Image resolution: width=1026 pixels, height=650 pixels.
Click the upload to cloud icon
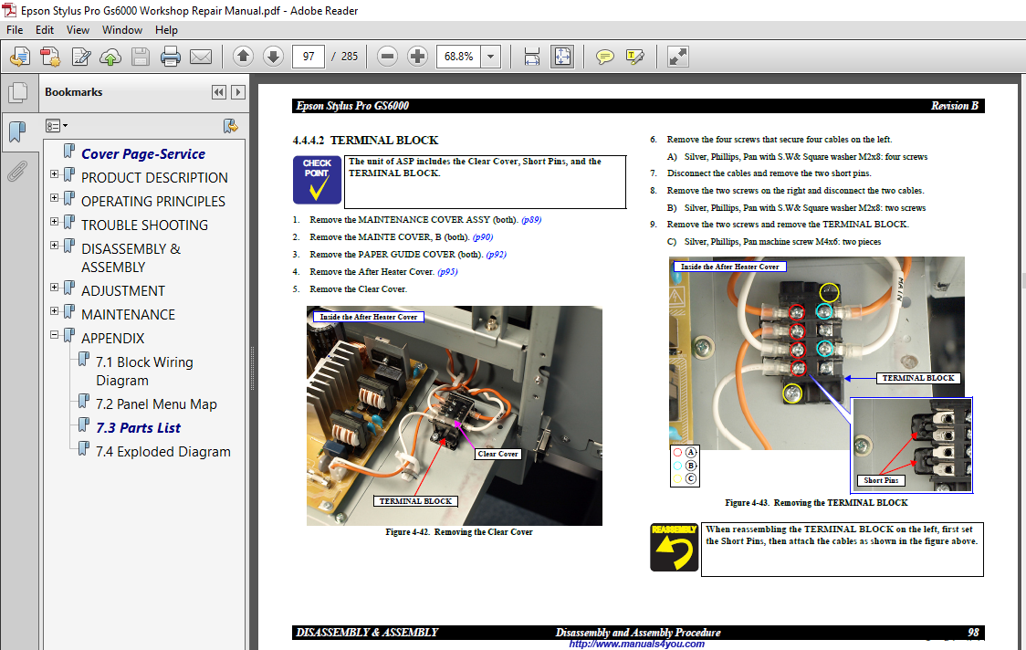coord(110,57)
